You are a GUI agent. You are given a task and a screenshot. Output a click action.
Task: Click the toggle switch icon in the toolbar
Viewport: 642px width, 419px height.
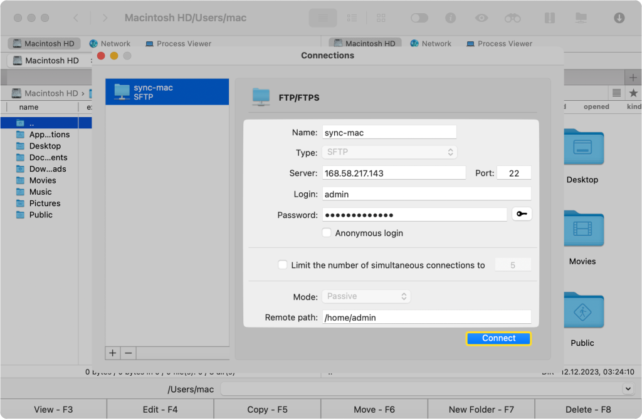[x=419, y=18]
